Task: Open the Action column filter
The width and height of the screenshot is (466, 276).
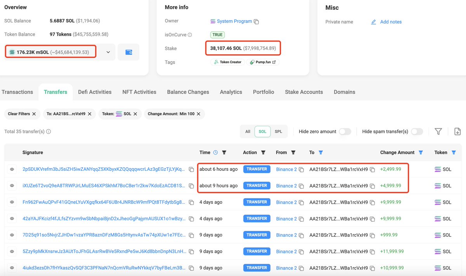Action: [263, 153]
